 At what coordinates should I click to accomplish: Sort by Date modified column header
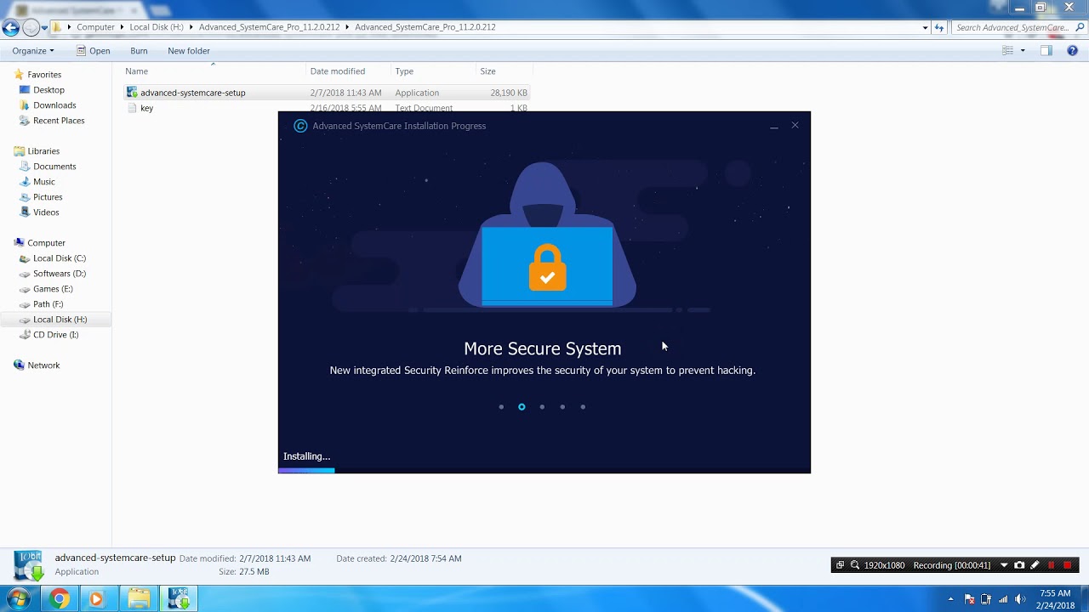(x=349, y=71)
